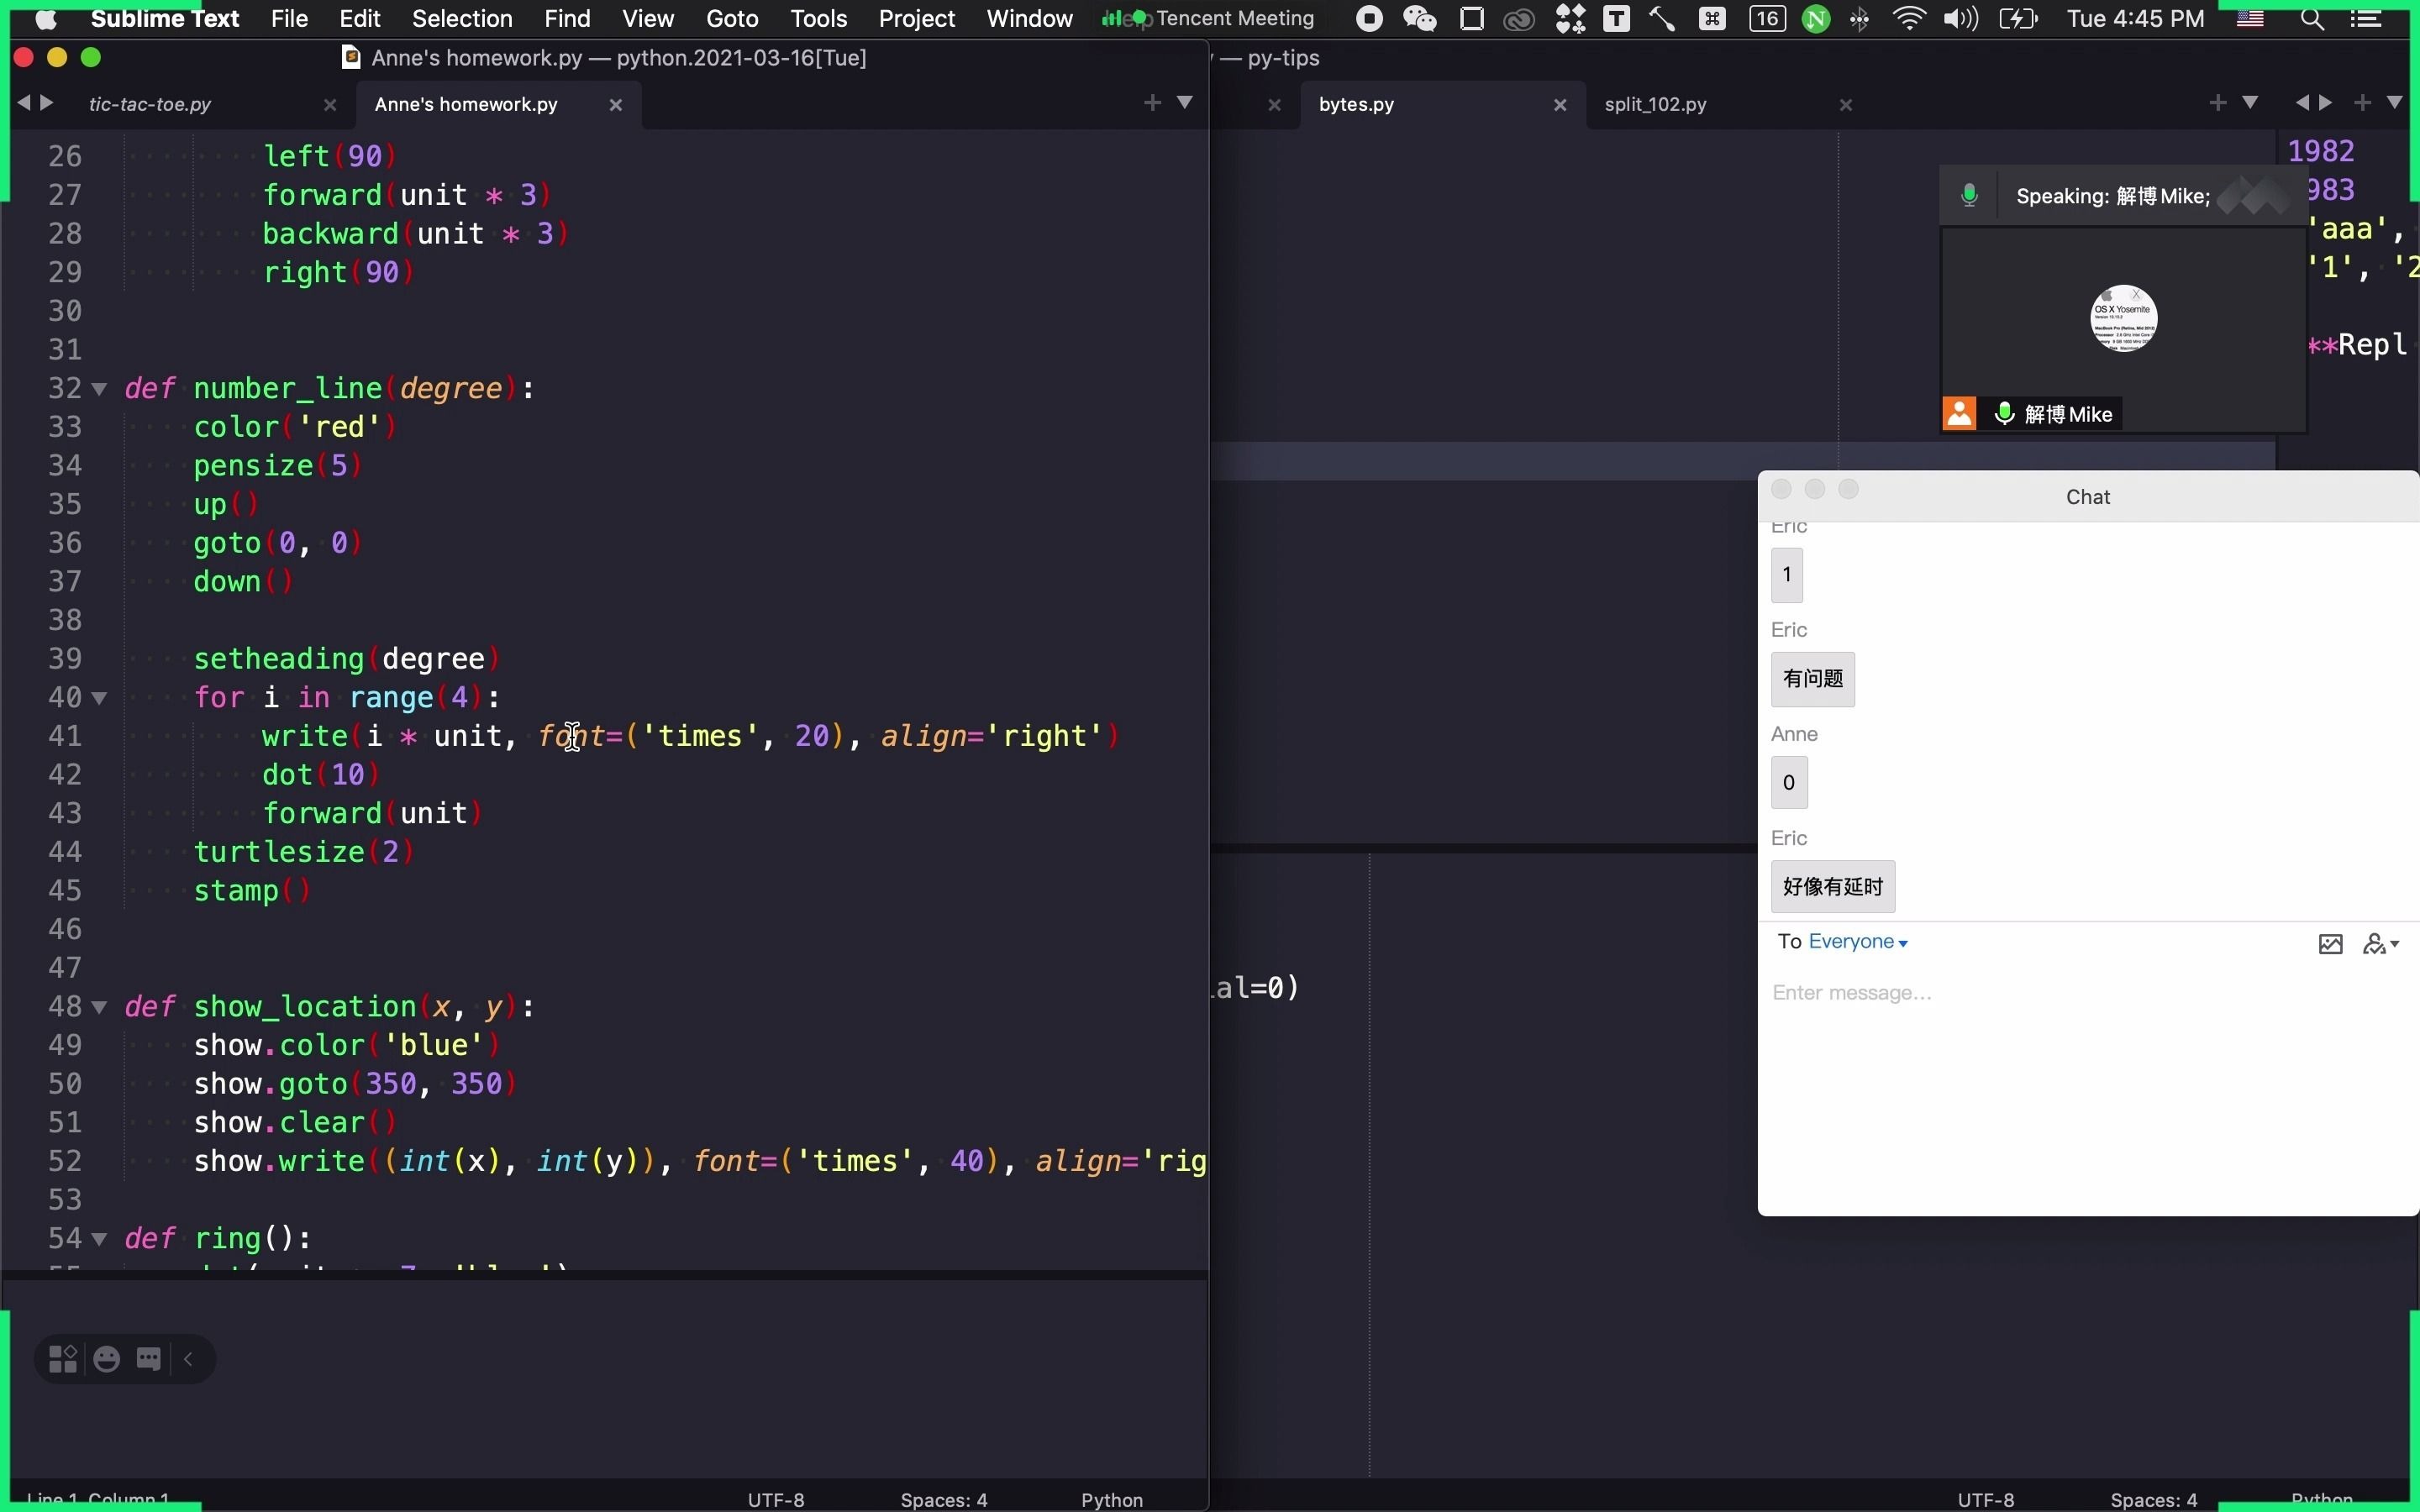Click the image attachment icon in Chat

(x=2330, y=943)
